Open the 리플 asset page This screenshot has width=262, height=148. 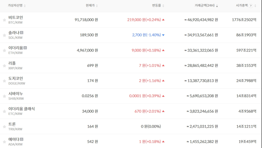point(12,63)
